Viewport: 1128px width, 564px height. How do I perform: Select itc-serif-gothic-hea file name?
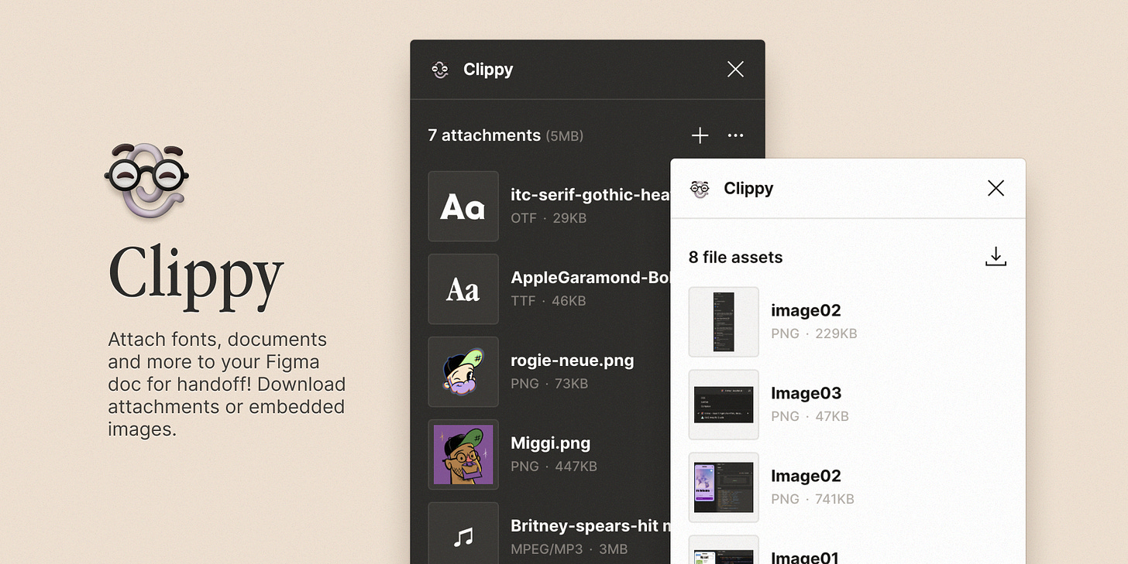point(590,195)
